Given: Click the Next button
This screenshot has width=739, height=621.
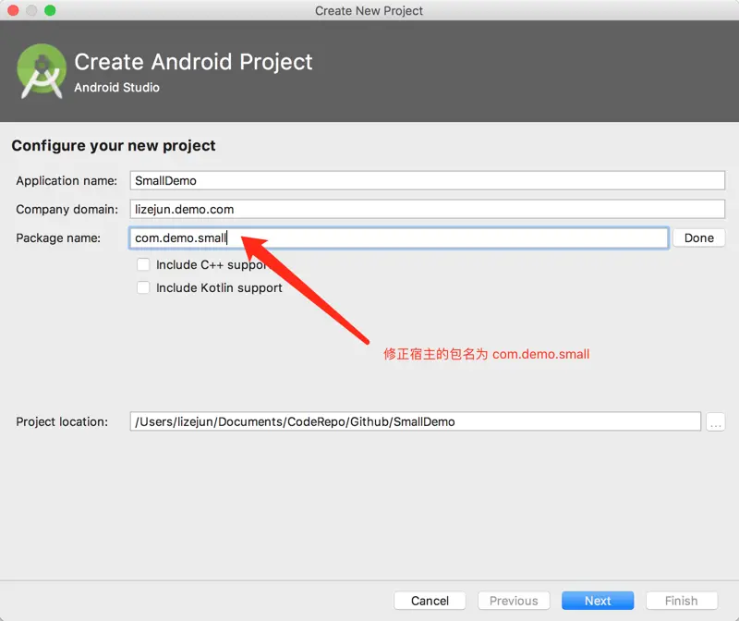Looking at the screenshot, I should pyautogui.click(x=598, y=601).
